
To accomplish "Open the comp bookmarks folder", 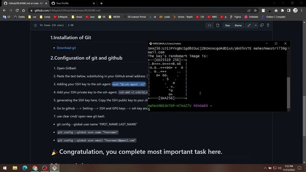I will (45, 17).
